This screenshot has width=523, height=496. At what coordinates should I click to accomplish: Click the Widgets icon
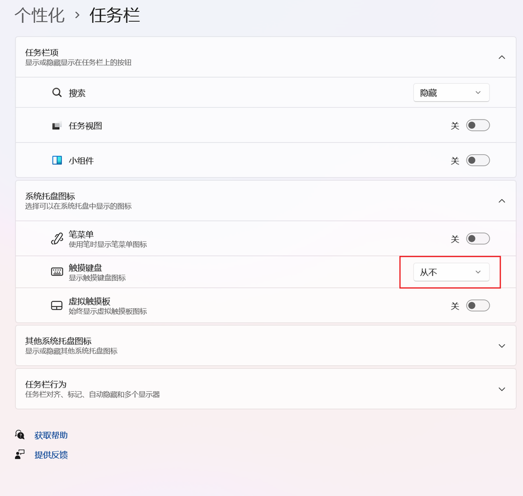point(57,161)
